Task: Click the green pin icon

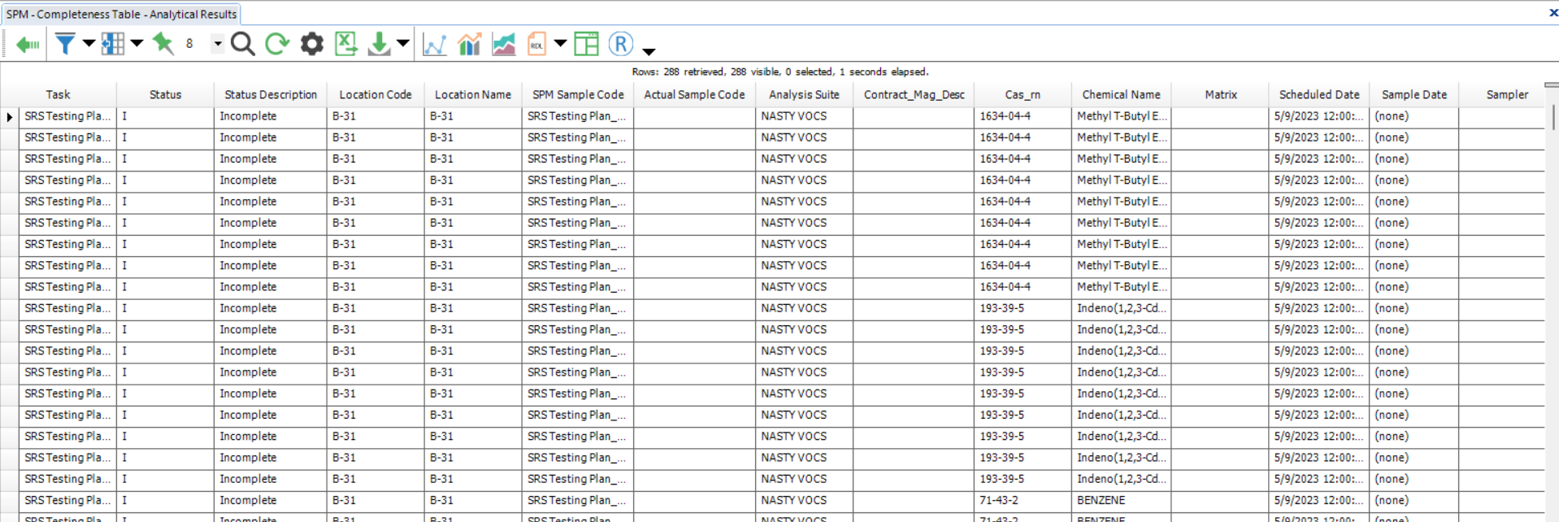Action: click(163, 43)
